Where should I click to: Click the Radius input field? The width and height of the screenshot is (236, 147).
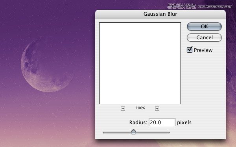[162, 122]
